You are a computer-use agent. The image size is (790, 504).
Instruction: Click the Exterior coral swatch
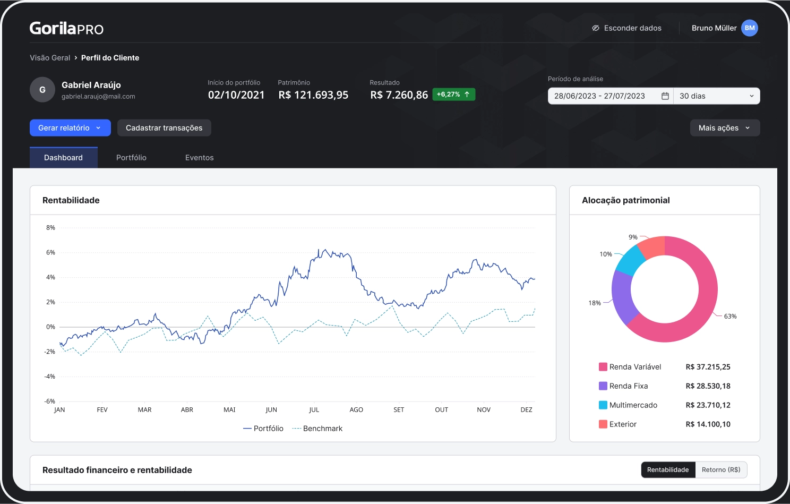point(603,424)
